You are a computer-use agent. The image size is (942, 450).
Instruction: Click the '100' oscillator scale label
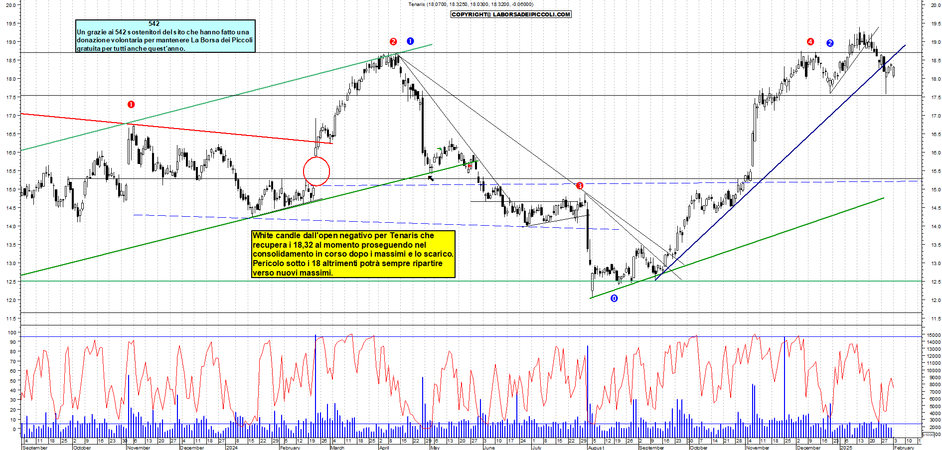(12, 332)
